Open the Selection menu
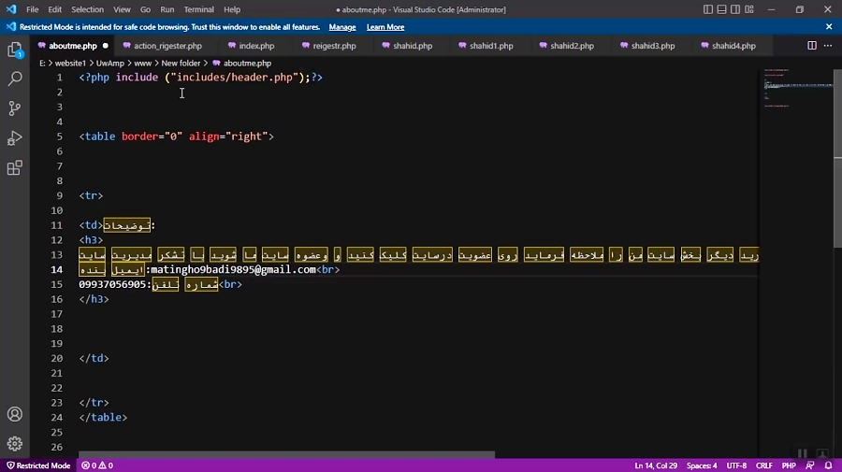This screenshot has width=842, height=472. click(88, 9)
